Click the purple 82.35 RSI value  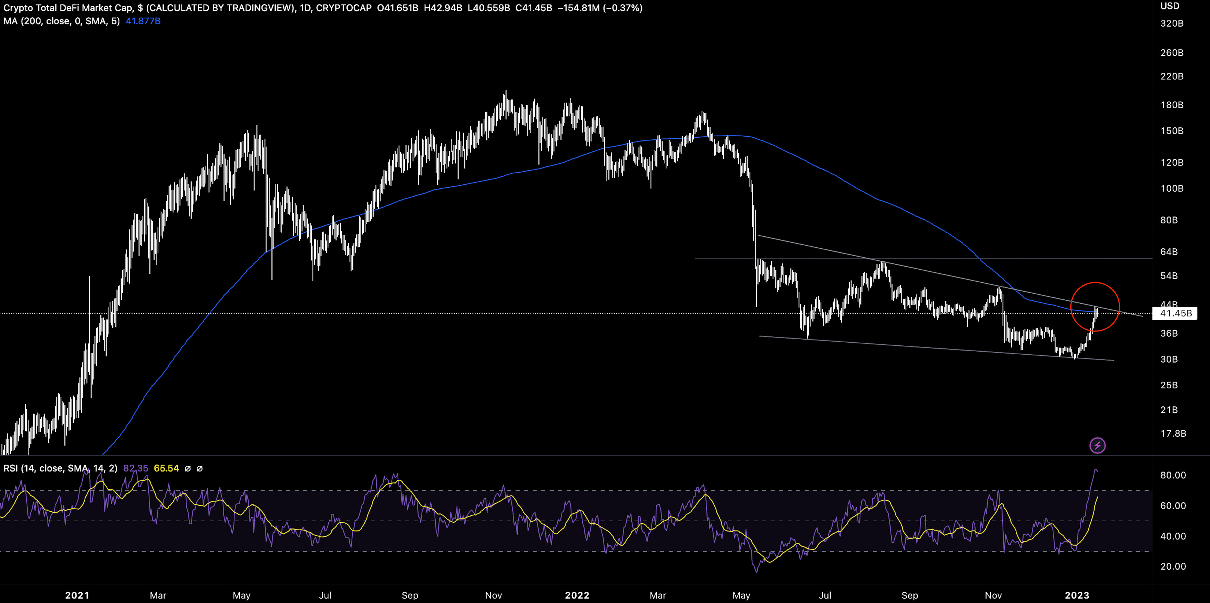click(x=136, y=468)
